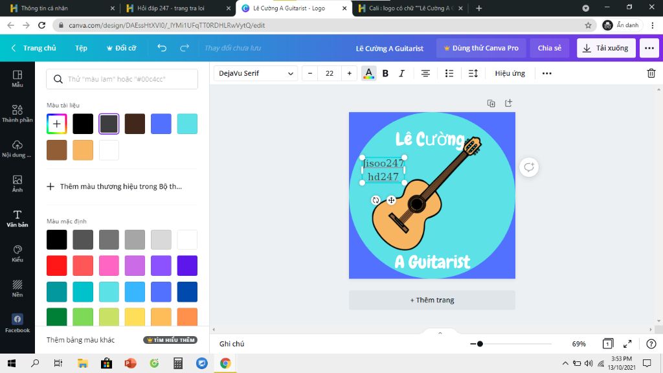Screen dimensions: 663x373
Task: Bookmark this page with star icon
Action: tap(588, 25)
